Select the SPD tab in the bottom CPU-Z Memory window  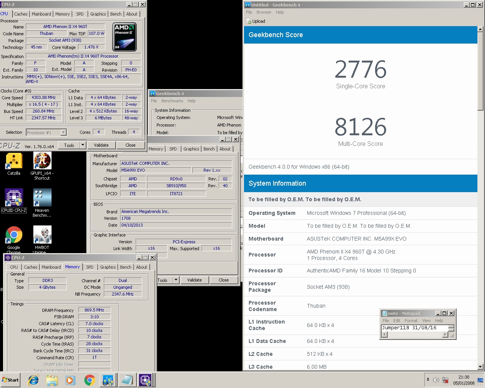[x=90, y=267]
